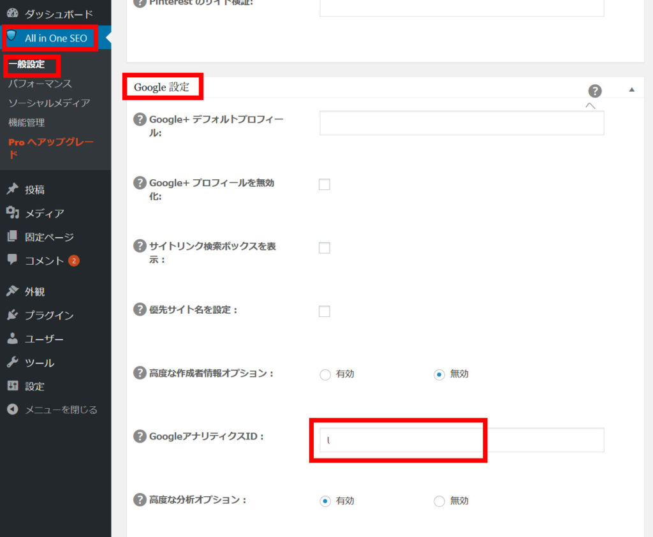Go to パフォーマンス submenu
This screenshot has height=537, width=653.
40,84
